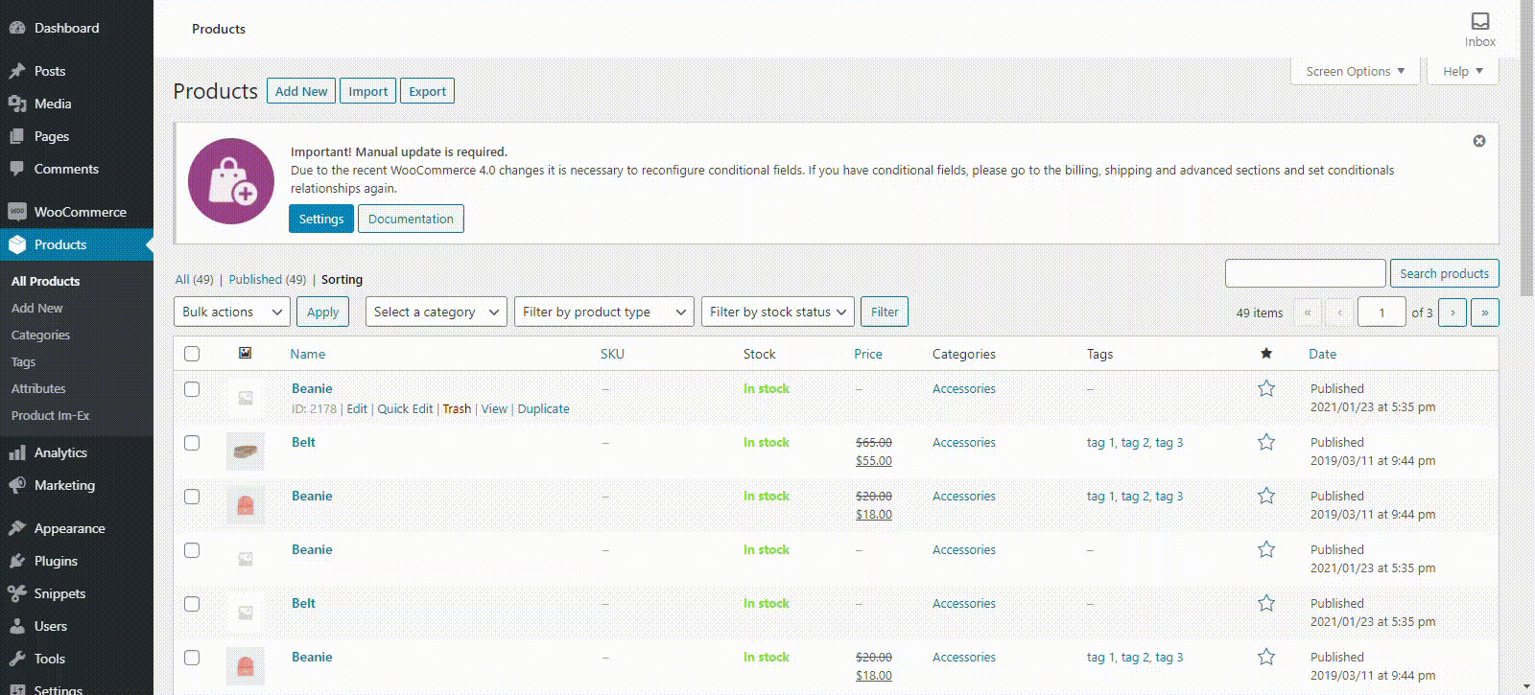Sort by the image column icon
Screen dimensions: 1535x695
coord(246,353)
